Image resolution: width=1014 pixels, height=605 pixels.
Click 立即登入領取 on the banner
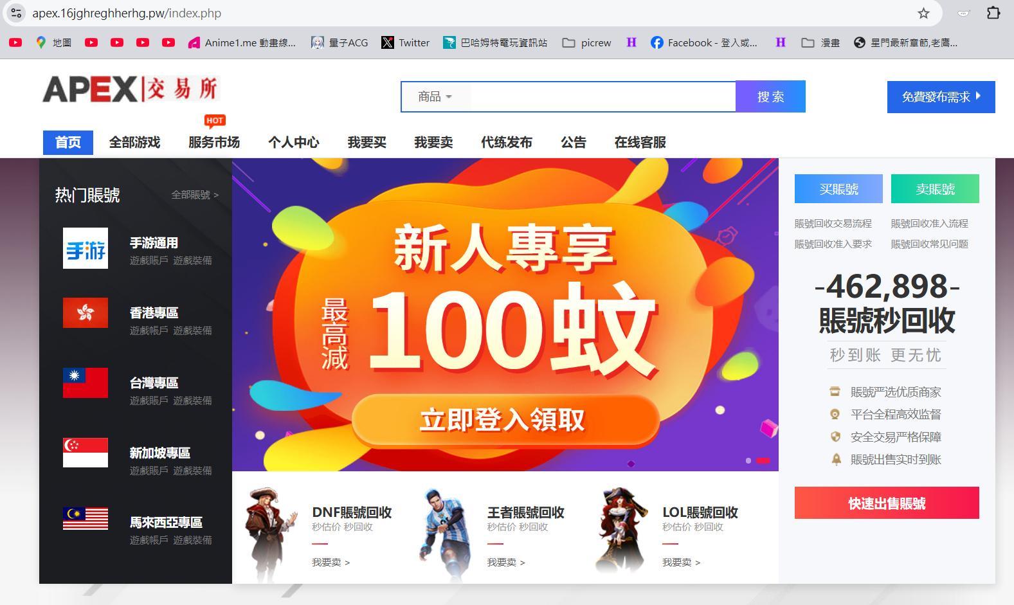(505, 420)
